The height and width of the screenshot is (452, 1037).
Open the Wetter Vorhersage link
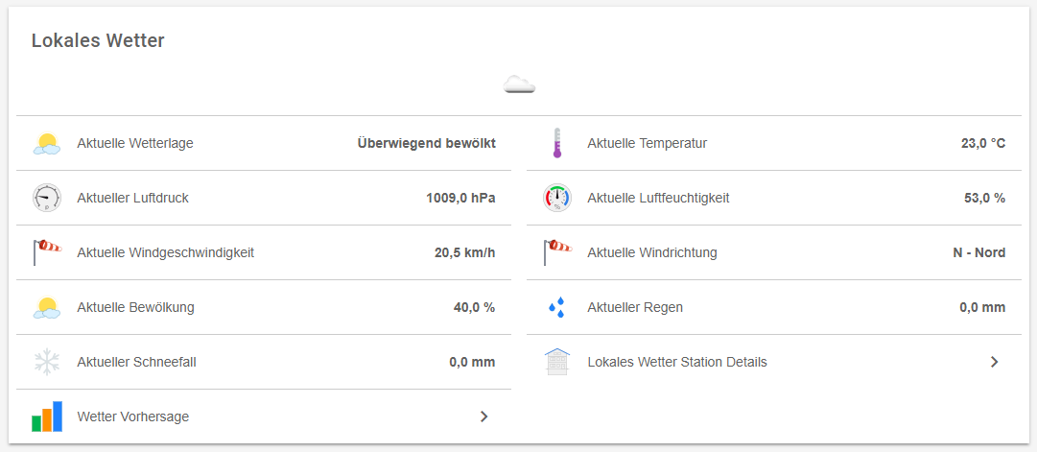click(x=133, y=416)
